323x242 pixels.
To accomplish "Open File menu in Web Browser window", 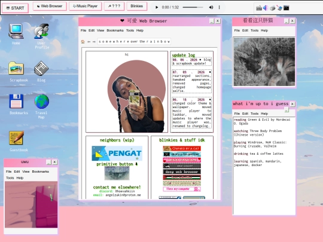I will 83,30.
